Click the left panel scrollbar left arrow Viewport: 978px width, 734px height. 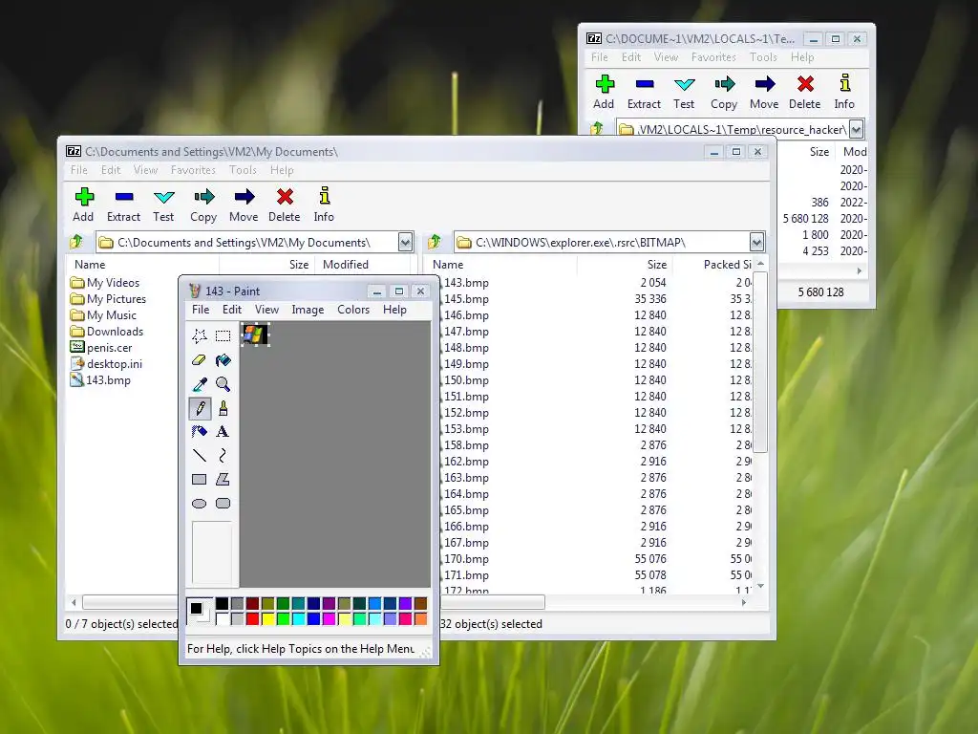point(74,602)
